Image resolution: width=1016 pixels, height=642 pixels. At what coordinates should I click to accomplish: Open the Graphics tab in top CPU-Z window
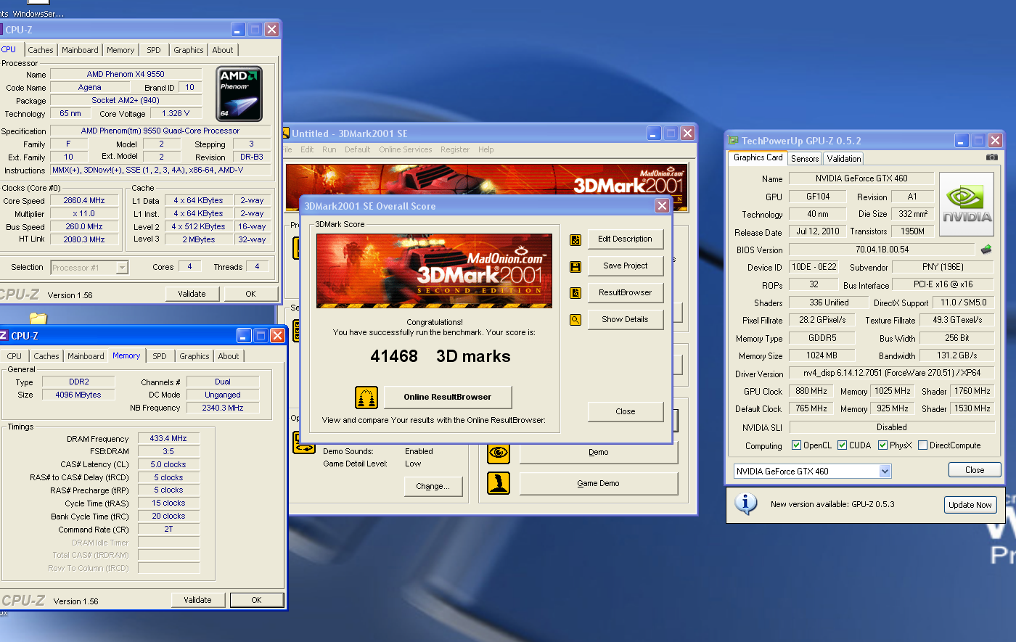click(188, 50)
